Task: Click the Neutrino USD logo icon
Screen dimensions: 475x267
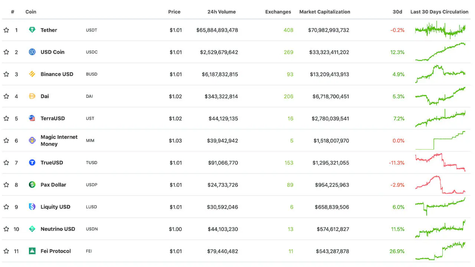Action: pos(32,229)
